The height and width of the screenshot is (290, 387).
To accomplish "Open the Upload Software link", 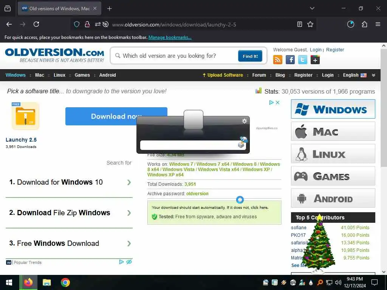I will coord(223,75).
